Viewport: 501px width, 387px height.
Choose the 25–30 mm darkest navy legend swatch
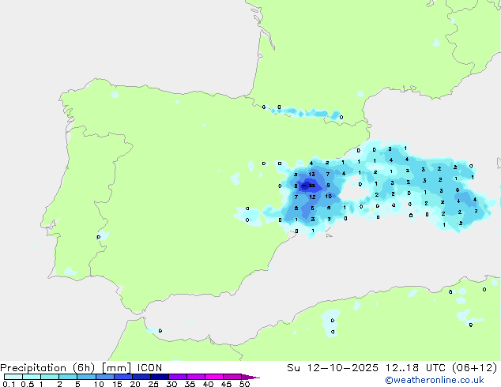pyautogui.click(x=160, y=377)
